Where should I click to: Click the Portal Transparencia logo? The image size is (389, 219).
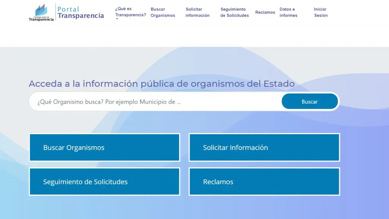click(66, 11)
